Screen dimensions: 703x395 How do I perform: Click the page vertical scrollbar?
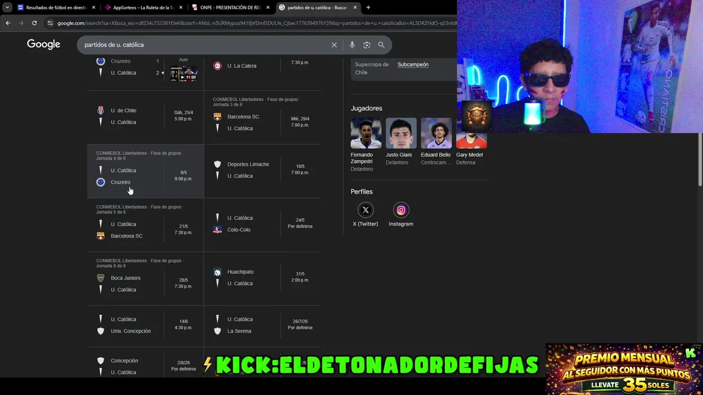click(x=700, y=159)
